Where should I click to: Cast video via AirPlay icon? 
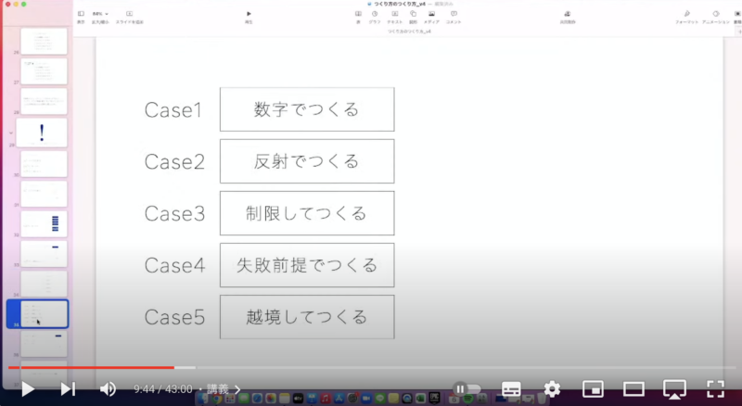674,389
